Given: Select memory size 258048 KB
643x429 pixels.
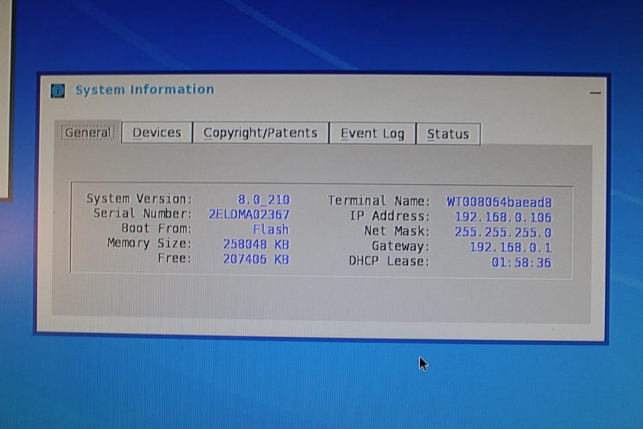Looking at the screenshot, I should click(256, 244).
